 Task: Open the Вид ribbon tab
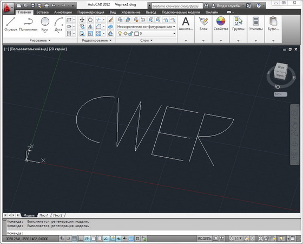(x=113, y=12)
